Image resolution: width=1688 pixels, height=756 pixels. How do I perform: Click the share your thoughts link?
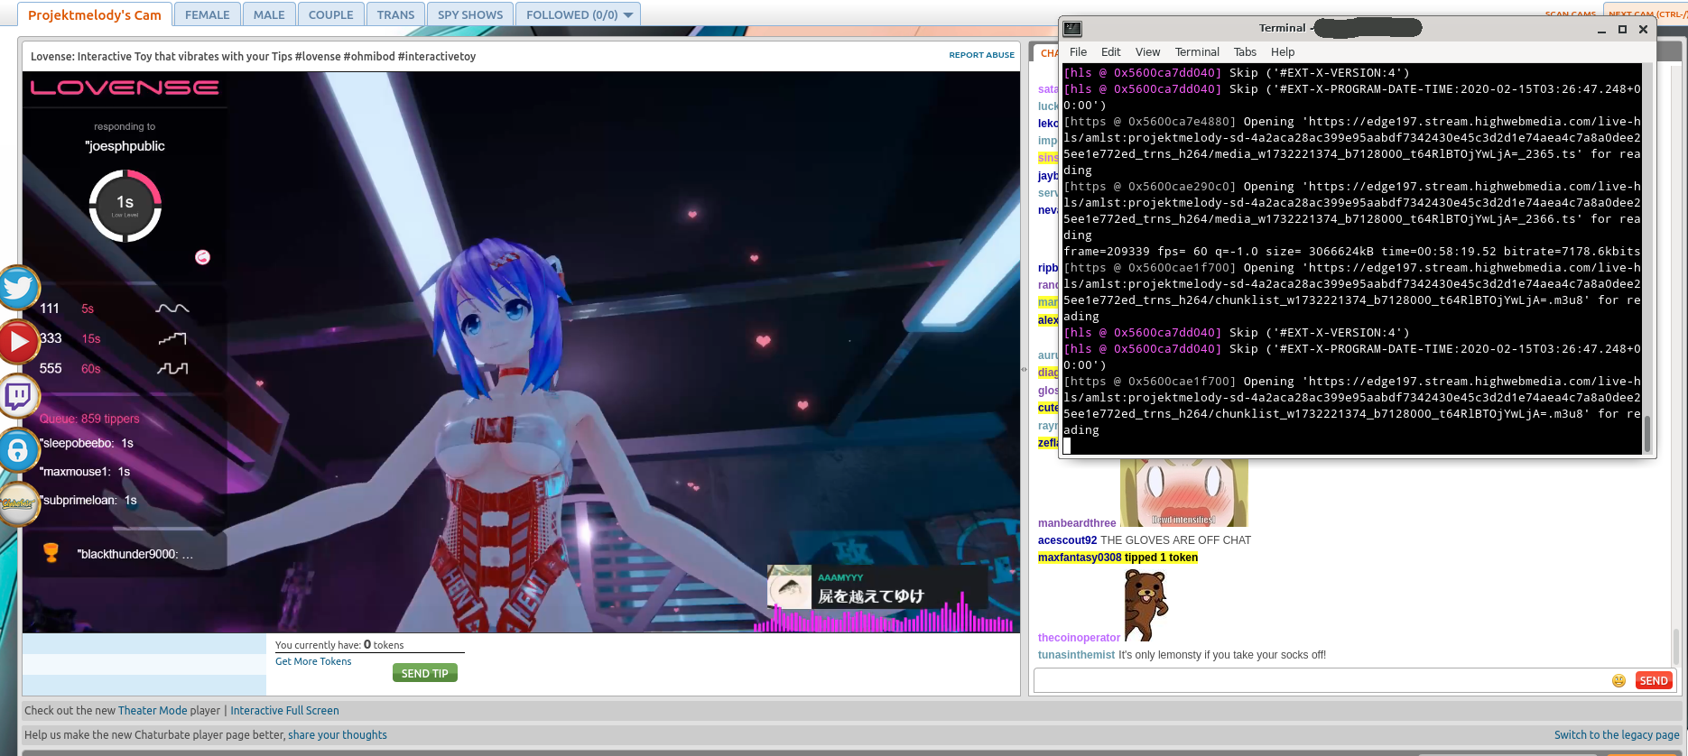tap(338, 735)
